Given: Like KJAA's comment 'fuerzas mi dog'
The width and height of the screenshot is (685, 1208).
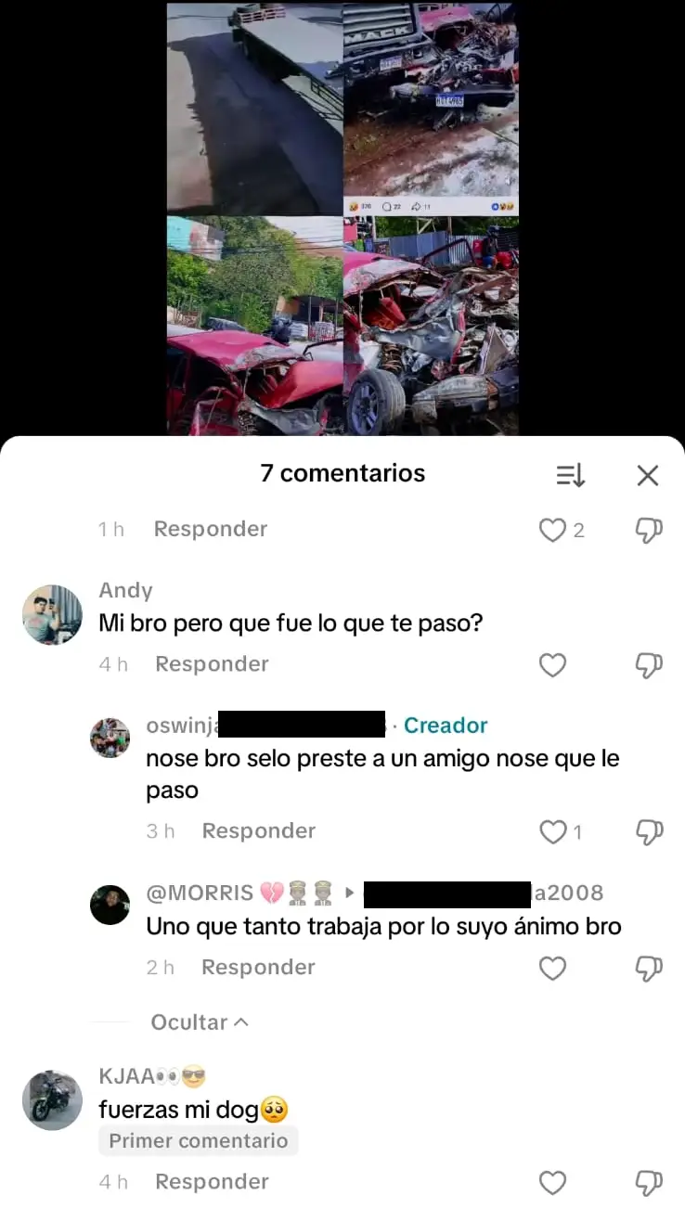Looking at the screenshot, I should coord(553,1182).
